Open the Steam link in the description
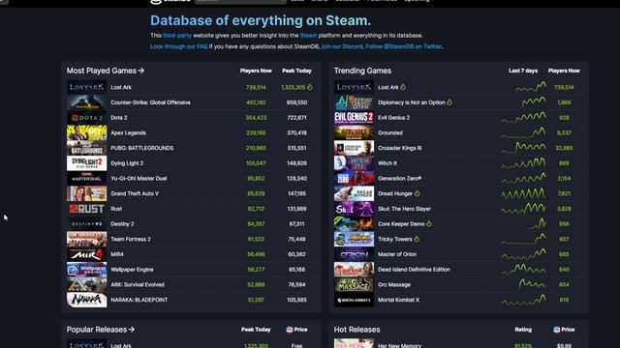620x348 pixels. coord(308,36)
